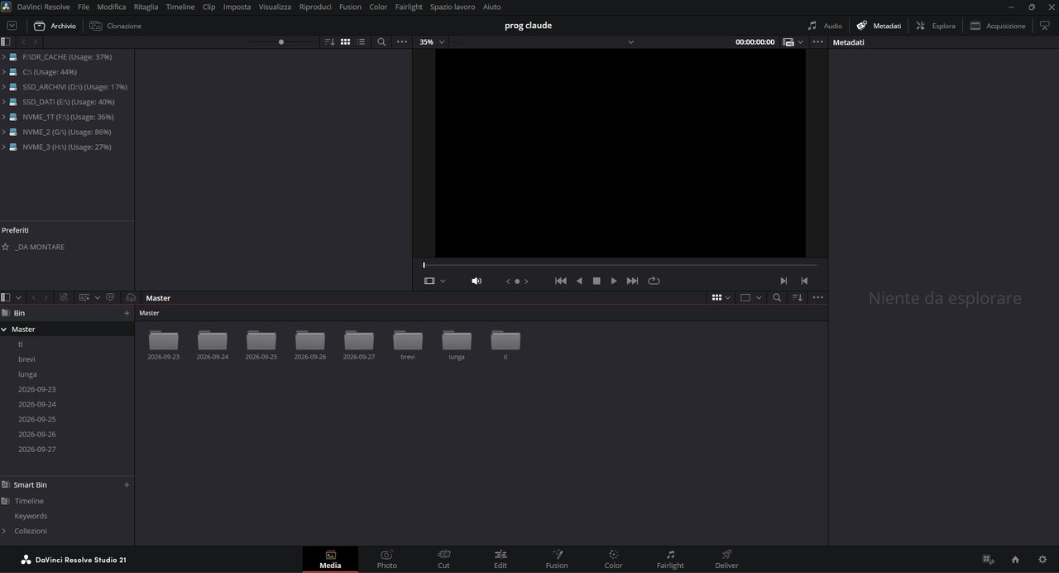Image resolution: width=1059 pixels, height=573 pixels.
Task: Select NVME_3 (H:\) drive entry
Action: 66,147
